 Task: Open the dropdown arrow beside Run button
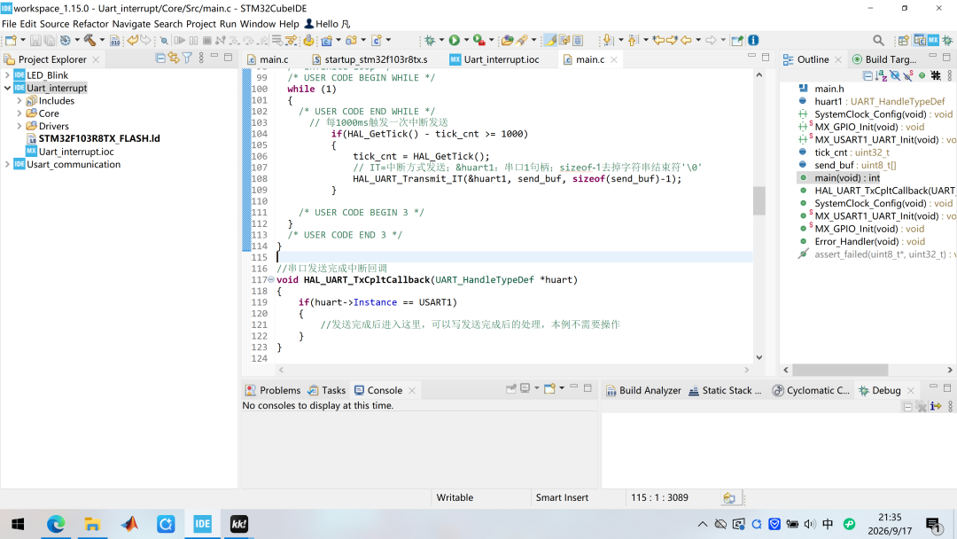click(467, 40)
